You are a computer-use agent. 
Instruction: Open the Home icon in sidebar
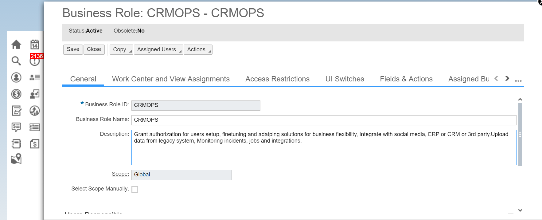point(16,45)
